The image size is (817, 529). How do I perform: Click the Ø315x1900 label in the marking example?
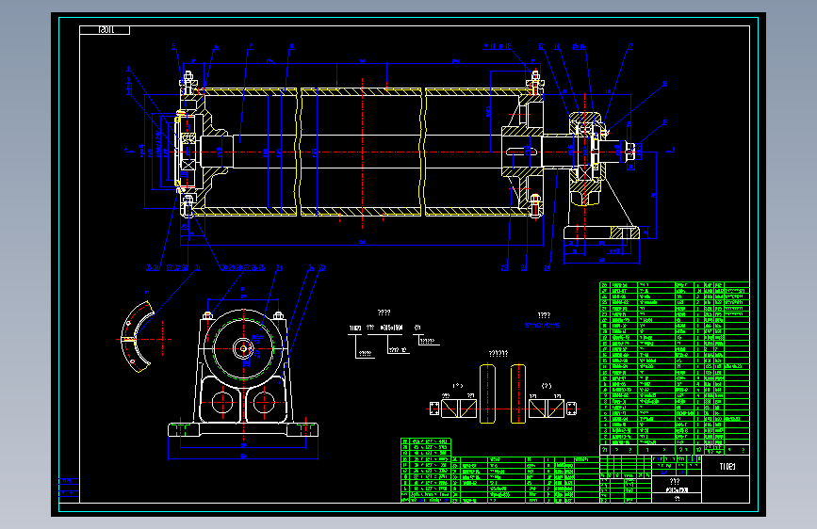point(391,328)
